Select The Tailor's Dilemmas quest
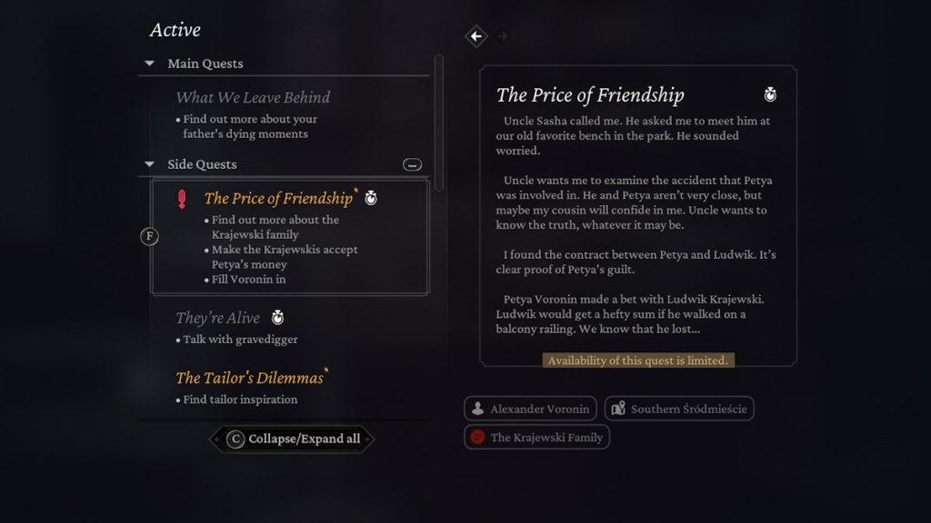 pos(252,378)
